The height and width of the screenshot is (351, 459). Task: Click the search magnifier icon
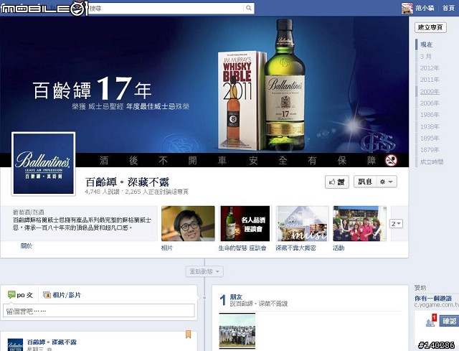click(249, 8)
